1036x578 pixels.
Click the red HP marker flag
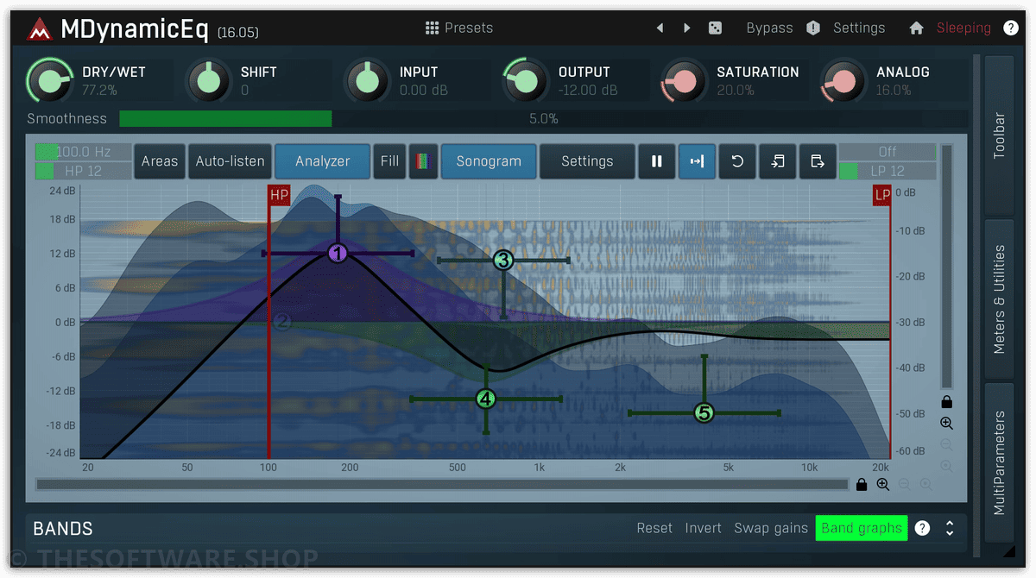click(x=279, y=196)
